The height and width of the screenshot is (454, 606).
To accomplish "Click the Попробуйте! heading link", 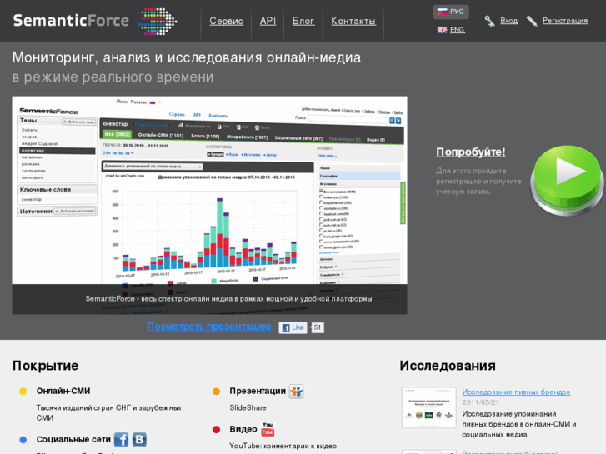I will pos(471,152).
